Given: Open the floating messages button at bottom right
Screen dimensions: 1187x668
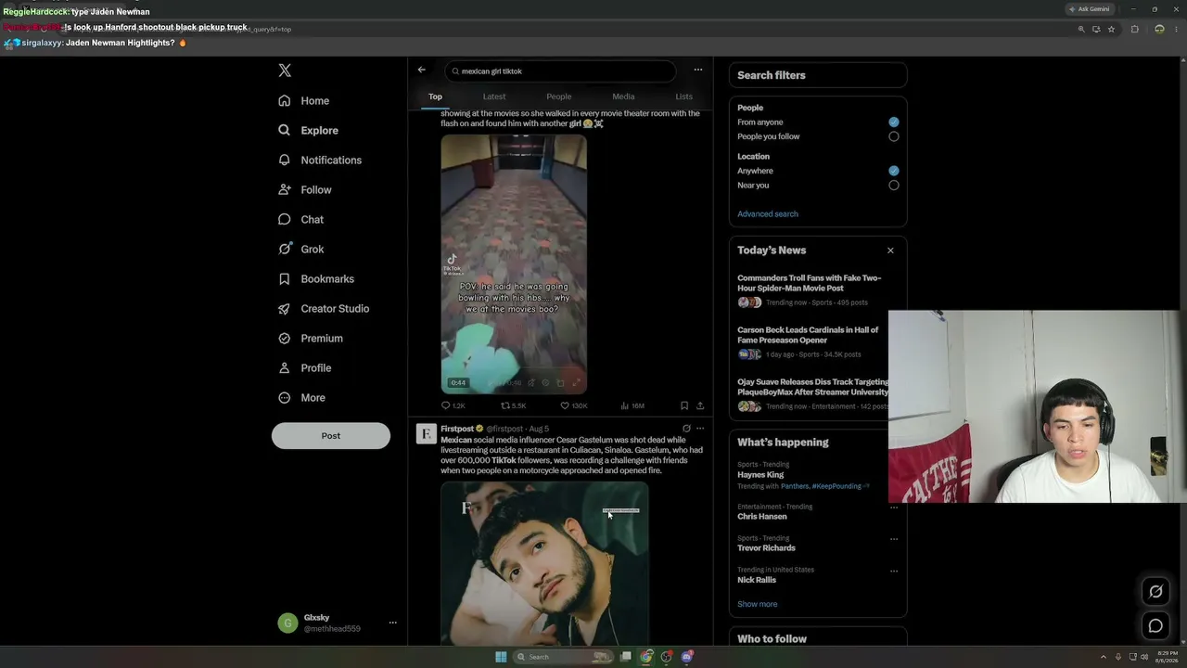Looking at the screenshot, I should [1155, 625].
